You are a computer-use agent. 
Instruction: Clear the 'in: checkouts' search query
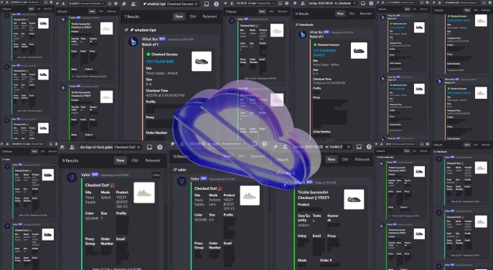pos(354,3)
